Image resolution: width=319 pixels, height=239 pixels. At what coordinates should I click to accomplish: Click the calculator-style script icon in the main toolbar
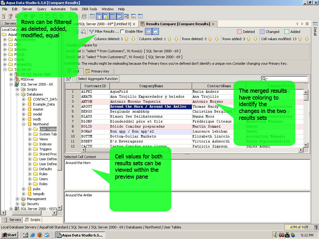(x=84, y=16)
